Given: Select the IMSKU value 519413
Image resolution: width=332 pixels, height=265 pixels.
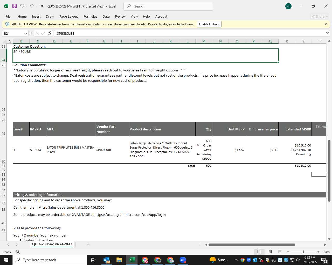Looking at the screenshot, I should [36, 150].
